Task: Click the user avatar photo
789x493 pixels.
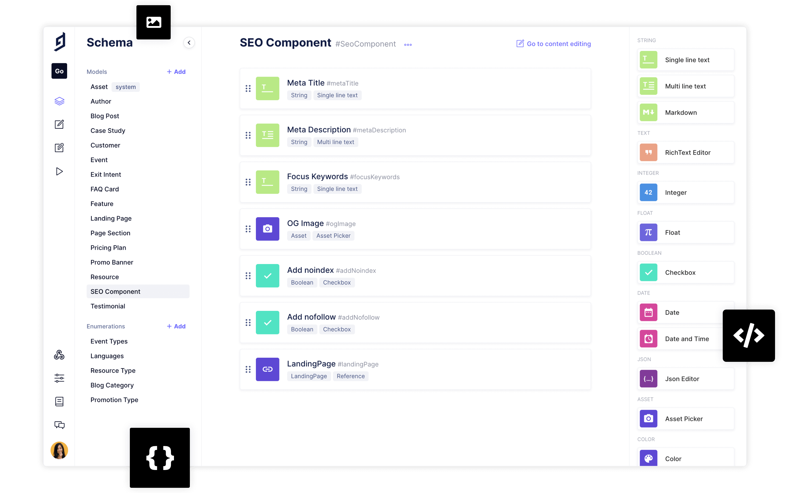Action: tap(59, 450)
